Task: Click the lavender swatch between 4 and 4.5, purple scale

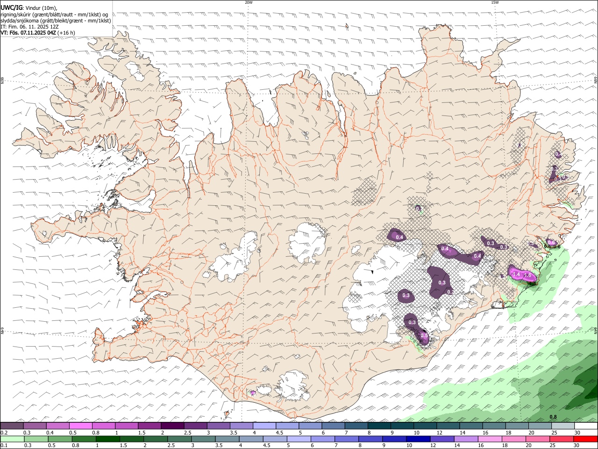Action: click(x=264, y=426)
